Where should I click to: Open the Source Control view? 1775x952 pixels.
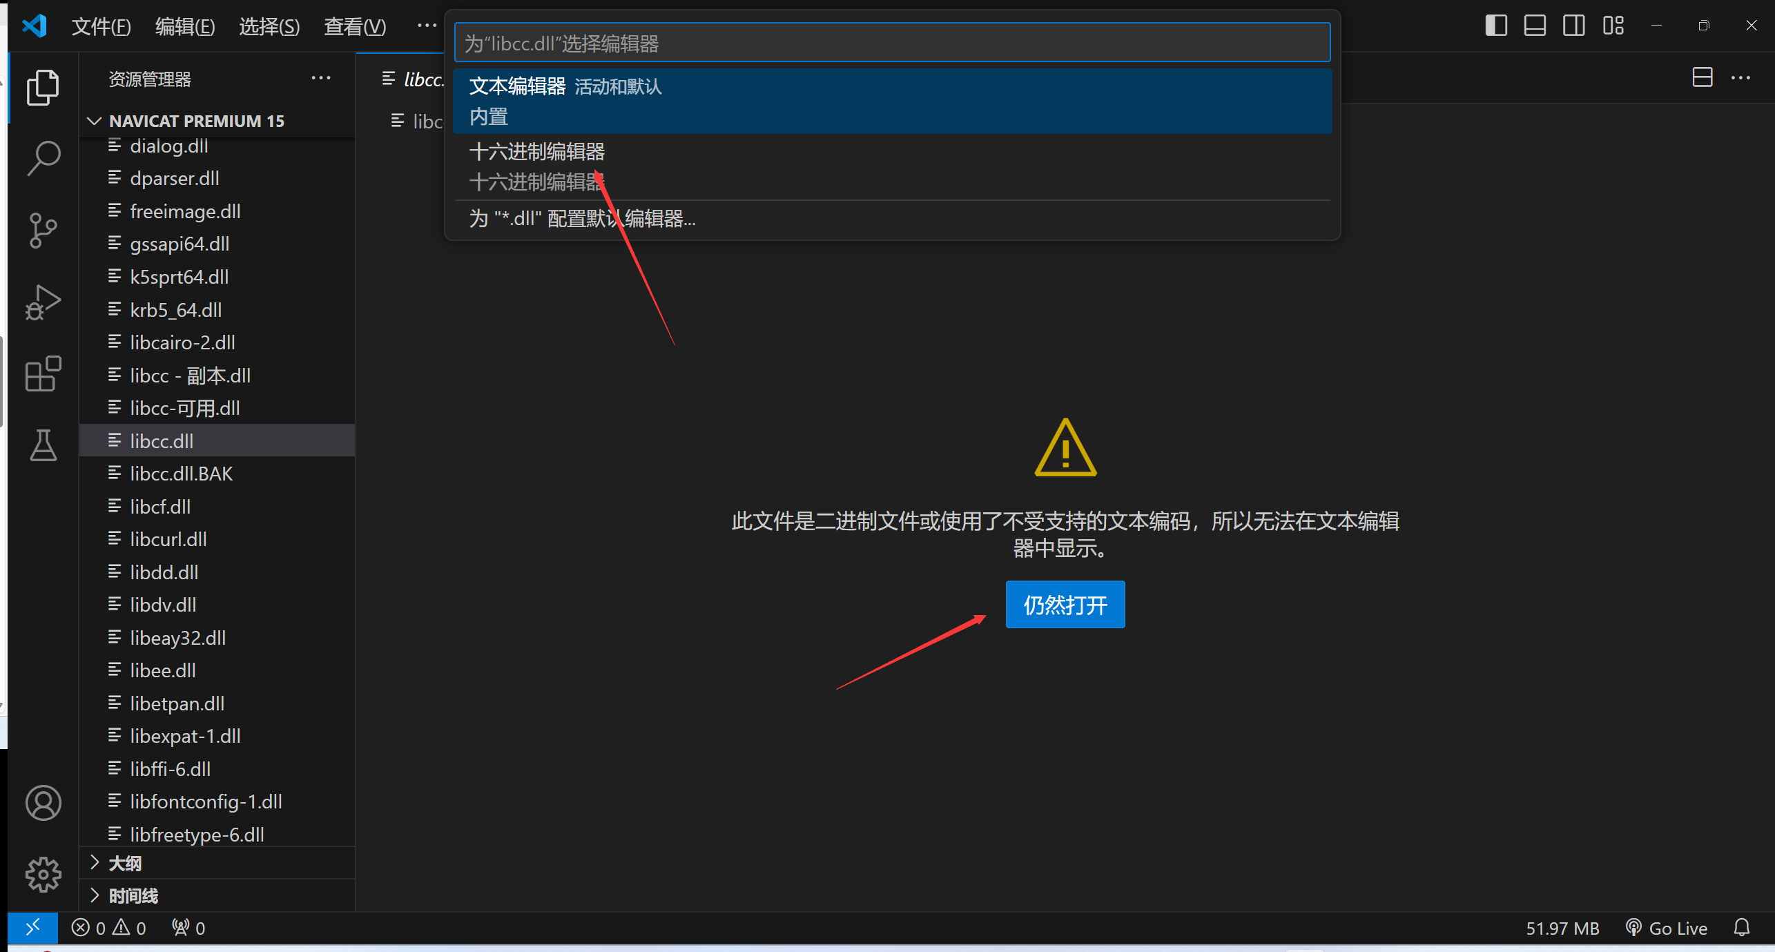[43, 230]
